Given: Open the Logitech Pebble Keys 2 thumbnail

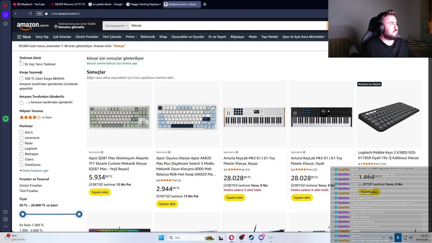Looking at the screenshot, I should (x=389, y=117).
